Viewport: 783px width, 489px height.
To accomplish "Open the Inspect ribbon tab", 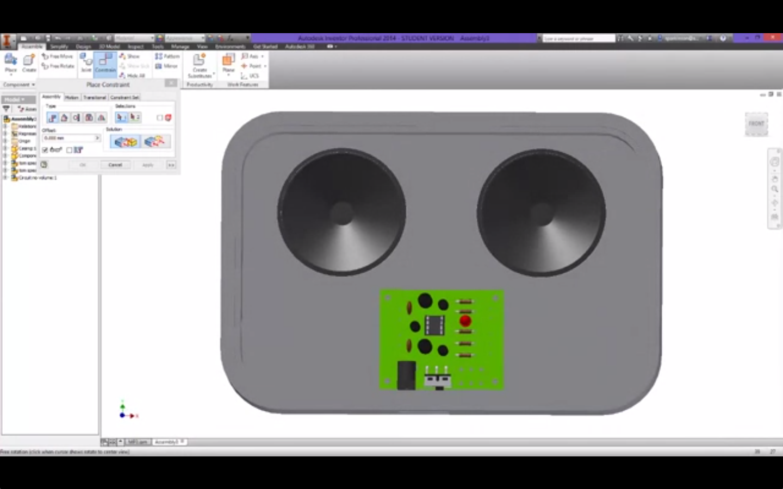I will point(135,47).
